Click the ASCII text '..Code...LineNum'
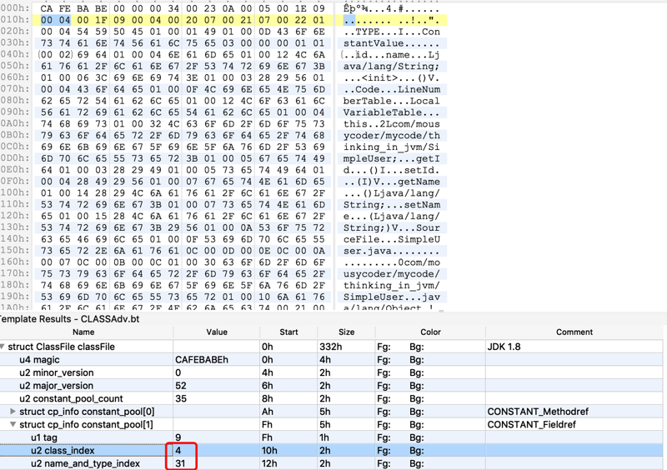 coord(392,89)
